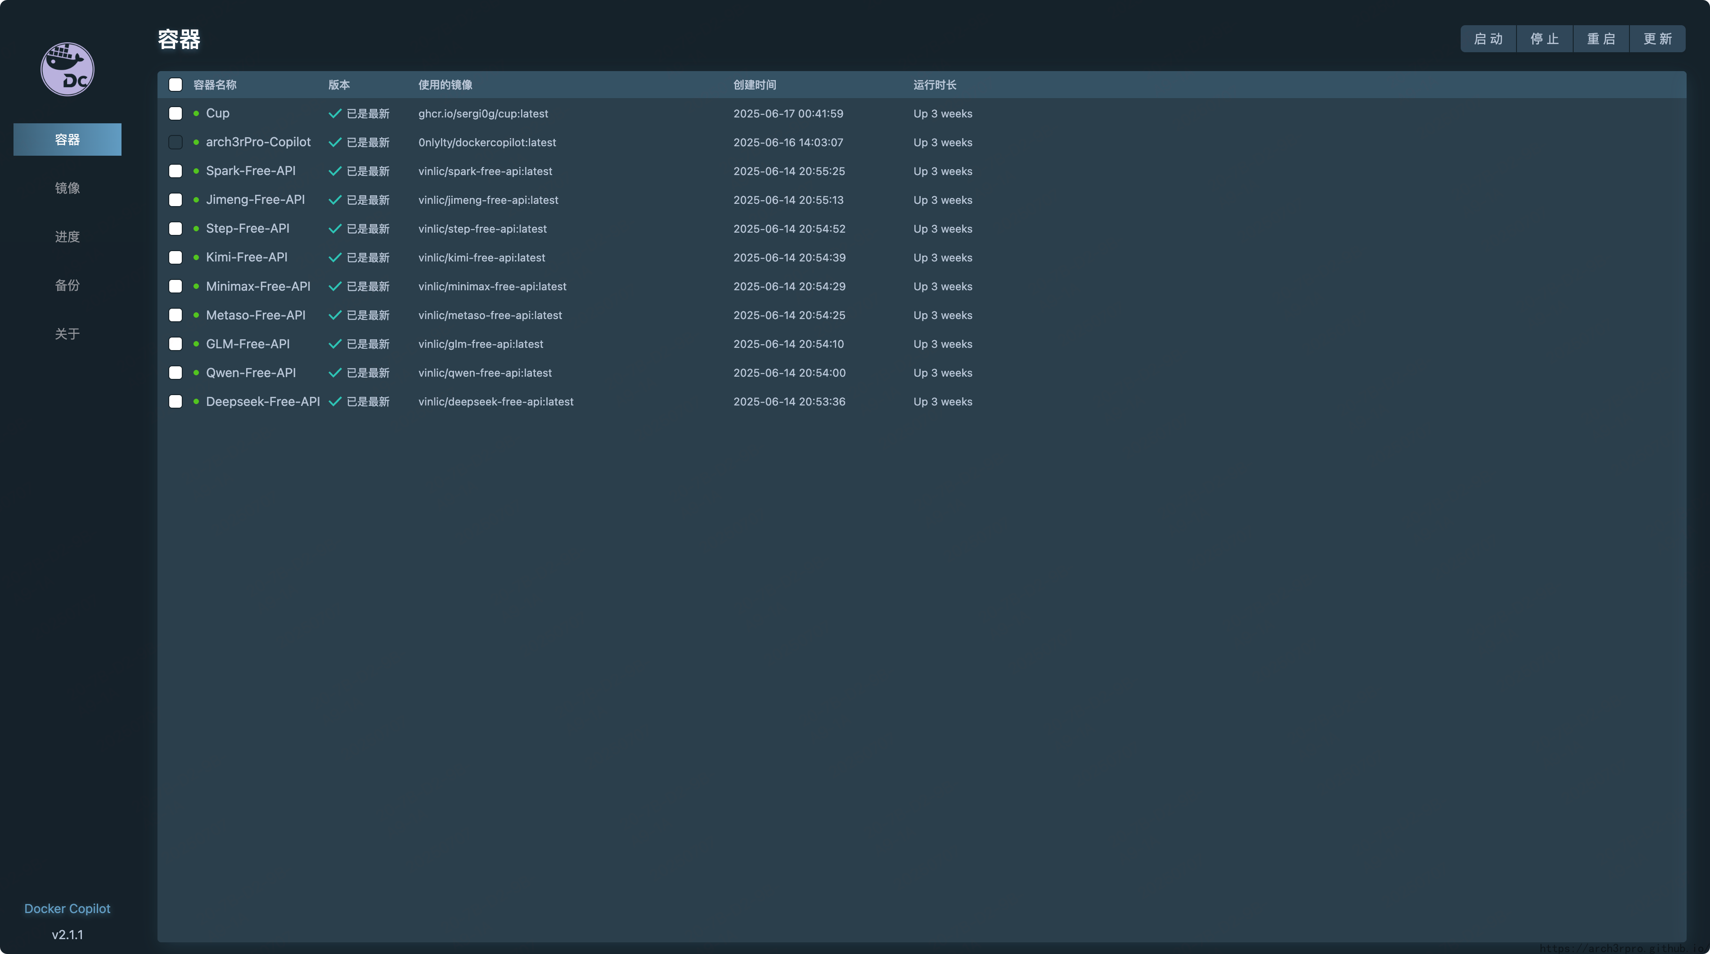
Task: Toggle the Minimax-Free-API checkbox
Action: click(x=175, y=286)
